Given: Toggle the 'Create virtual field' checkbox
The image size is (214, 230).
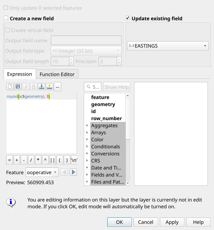Looking at the screenshot, I should pos(7,30).
